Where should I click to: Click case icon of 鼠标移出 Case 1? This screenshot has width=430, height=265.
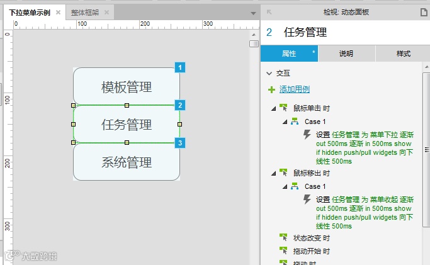click(295, 186)
